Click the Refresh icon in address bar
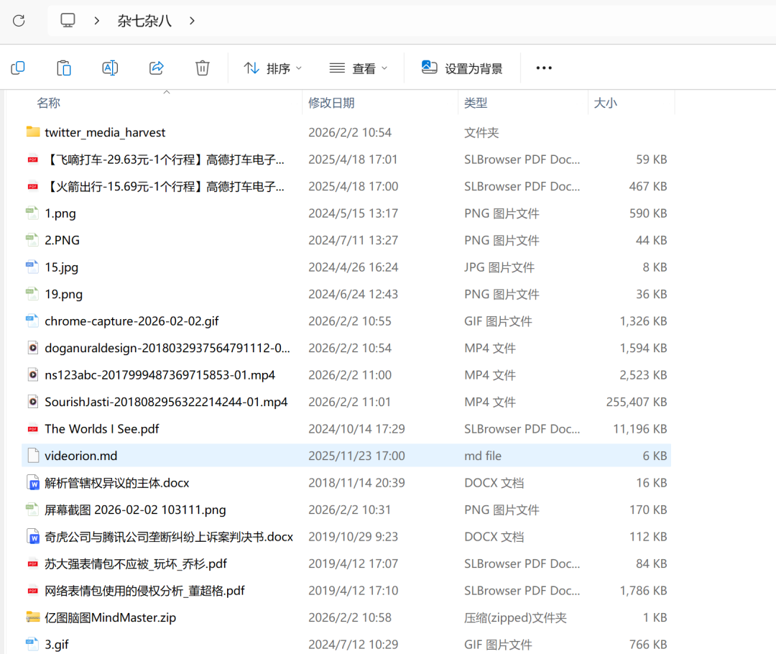The image size is (776, 654). click(x=19, y=21)
